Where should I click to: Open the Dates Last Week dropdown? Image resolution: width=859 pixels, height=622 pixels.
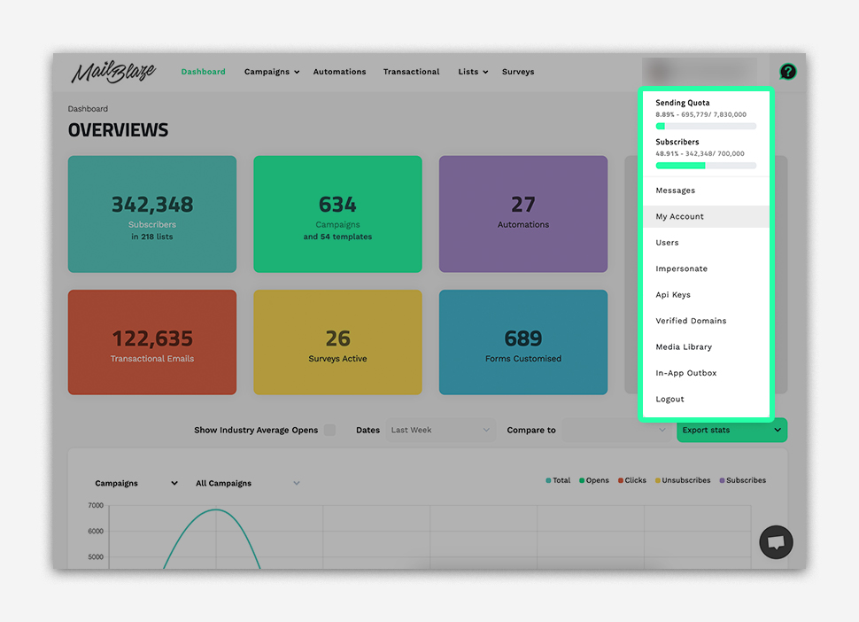(x=440, y=431)
